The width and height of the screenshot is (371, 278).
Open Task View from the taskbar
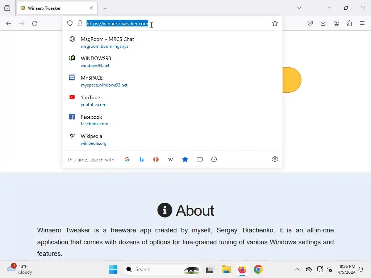coord(210,269)
